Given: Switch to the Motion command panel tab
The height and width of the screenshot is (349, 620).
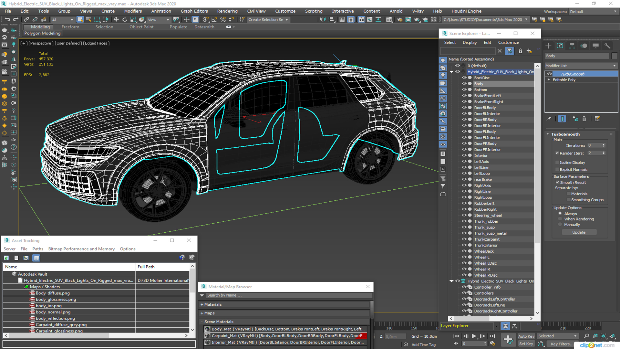Looking at the screenshot, I should 584,46.
